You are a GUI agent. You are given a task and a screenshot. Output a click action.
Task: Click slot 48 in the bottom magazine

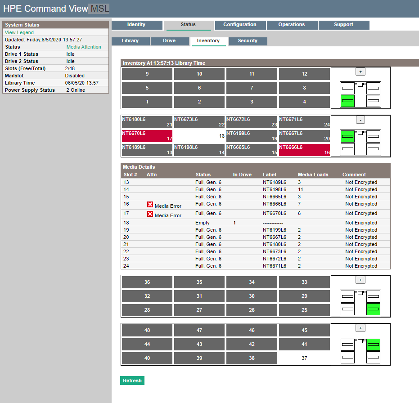click(x=147, y=330)
